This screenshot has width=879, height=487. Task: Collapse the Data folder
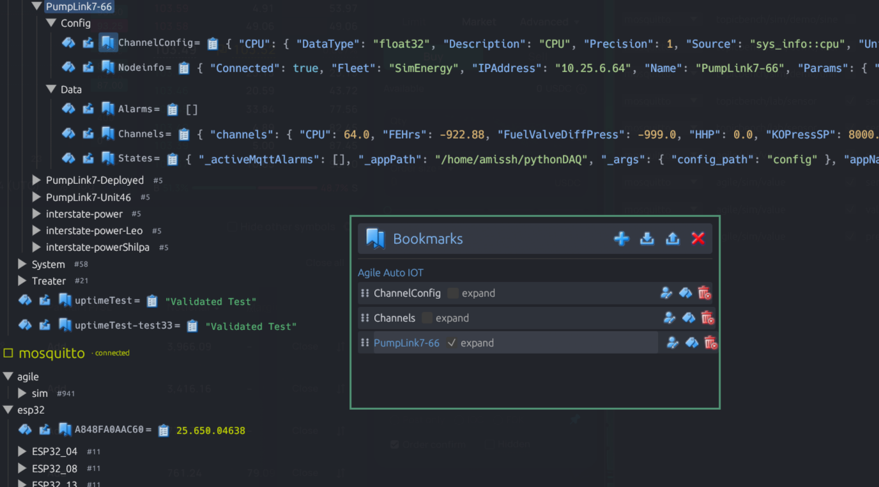point(51,89)
